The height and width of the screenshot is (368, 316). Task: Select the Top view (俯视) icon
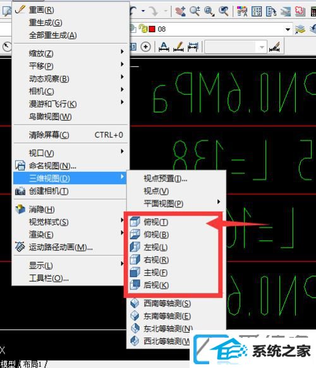click(135, 221)
